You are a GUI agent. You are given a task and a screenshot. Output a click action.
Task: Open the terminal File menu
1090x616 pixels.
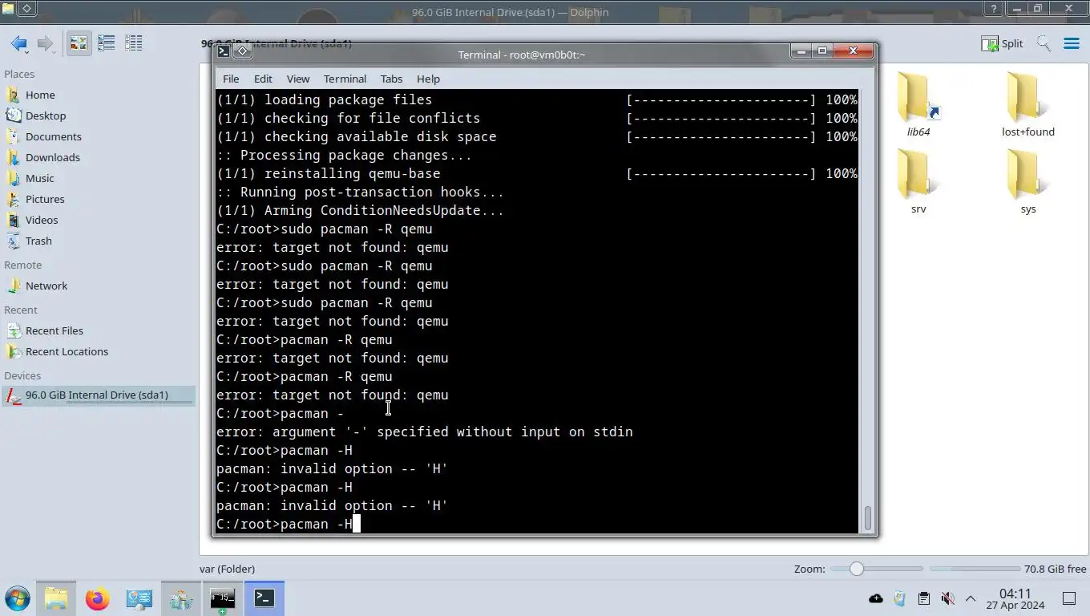coord(231,79)
